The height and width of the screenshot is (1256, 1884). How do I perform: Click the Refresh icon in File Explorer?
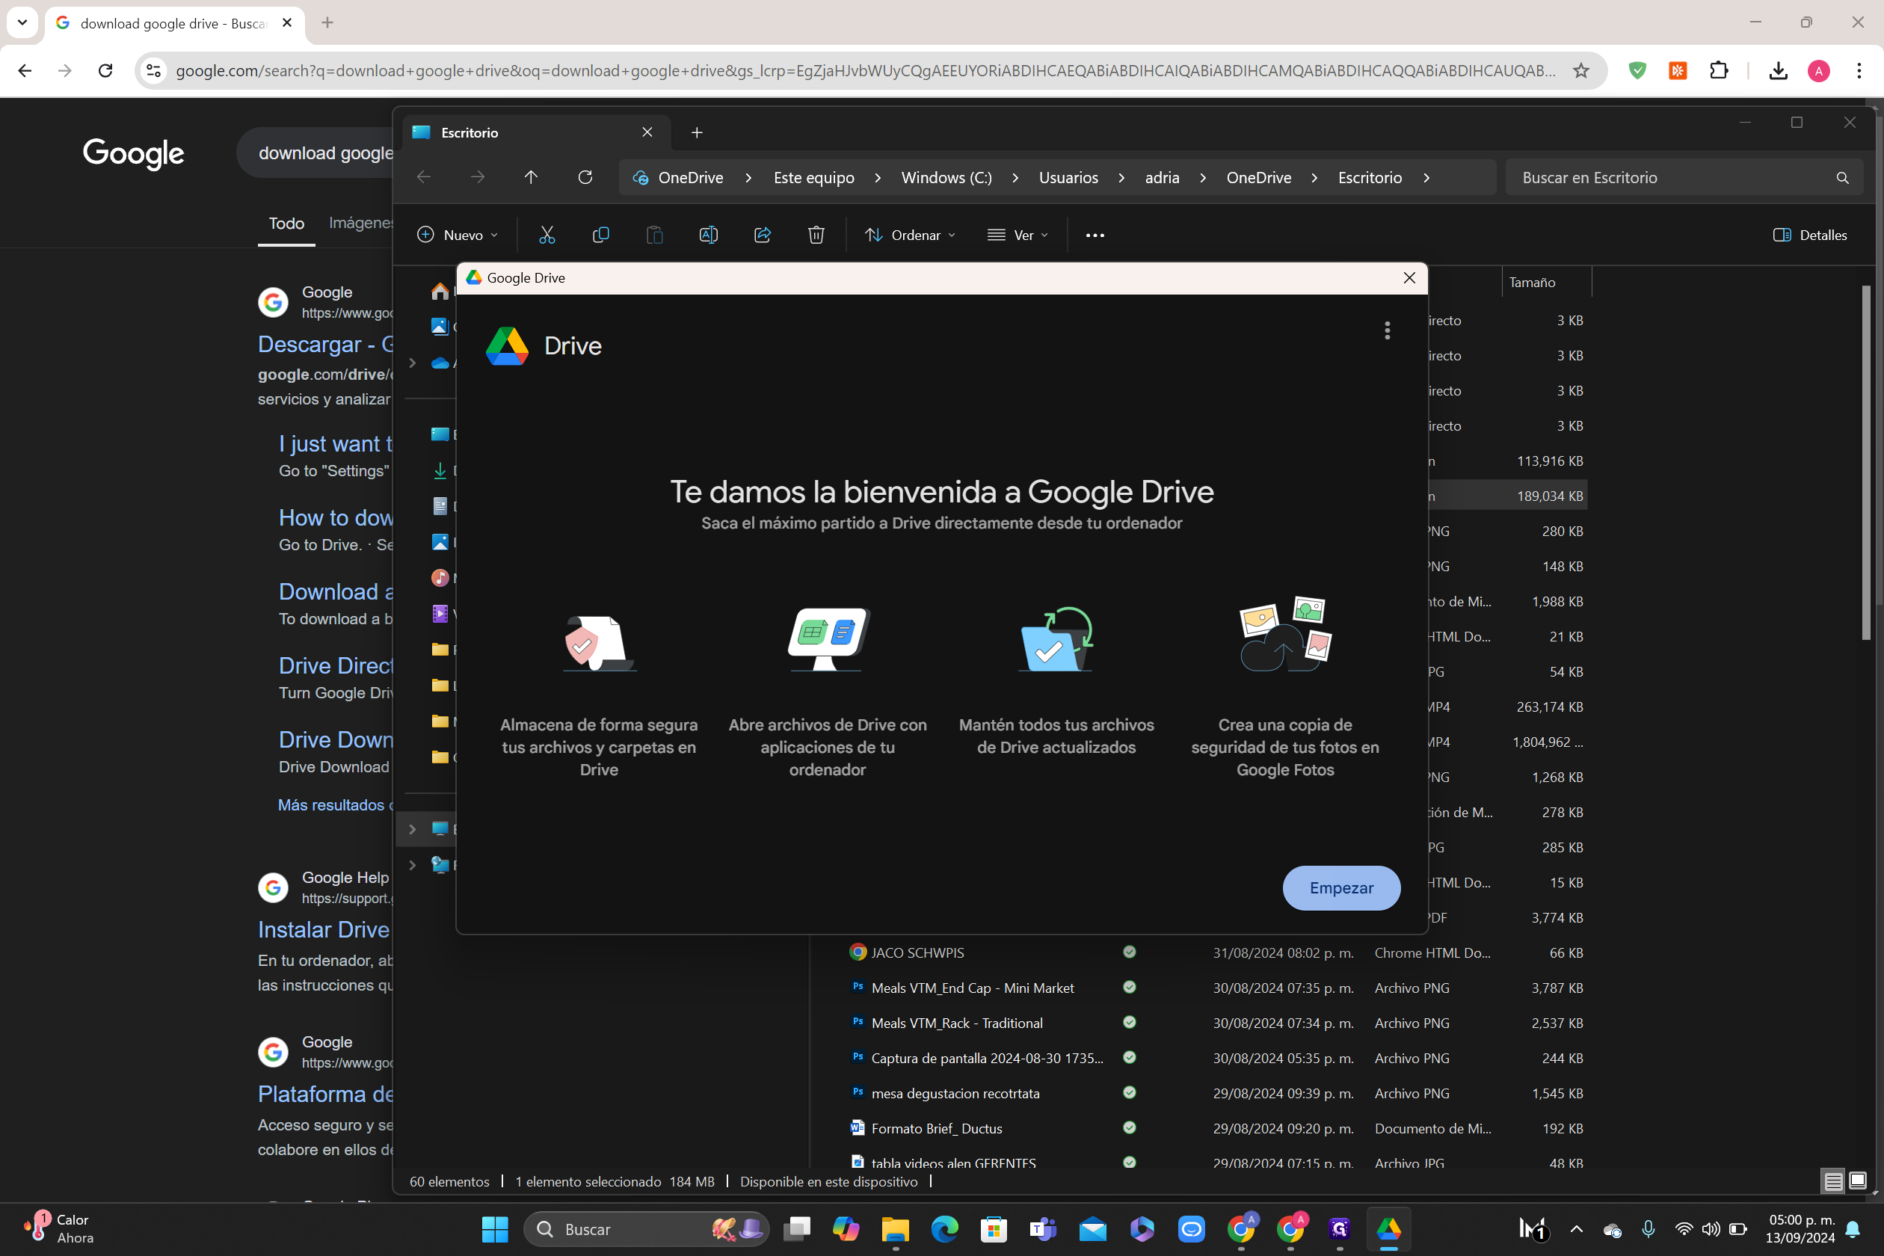585,177
